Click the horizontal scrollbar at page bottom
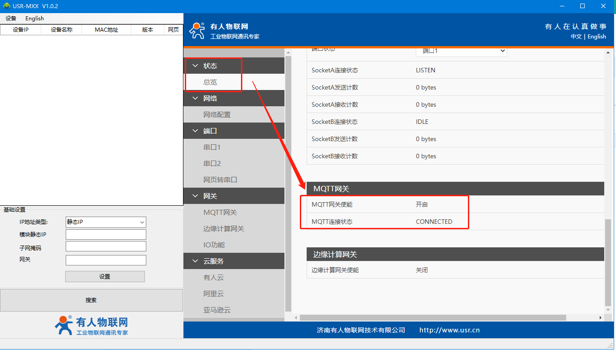 coord(433,318)
